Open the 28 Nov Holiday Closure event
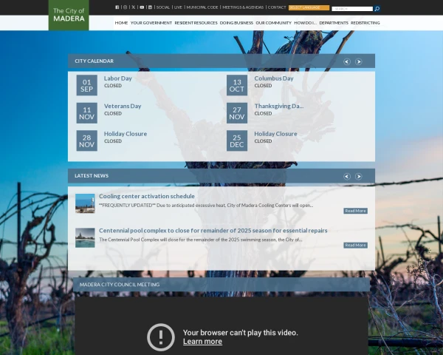443x355 pixels. tap(126, 134)
